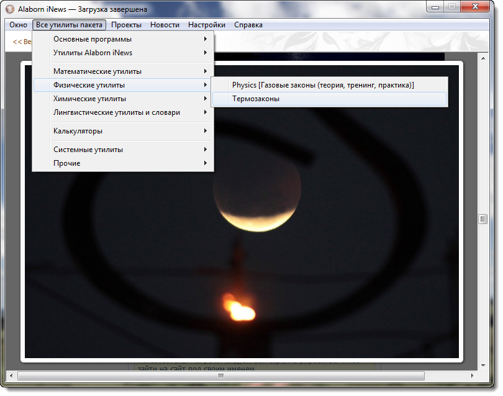Open the Настройки menu

coord(206,25)
